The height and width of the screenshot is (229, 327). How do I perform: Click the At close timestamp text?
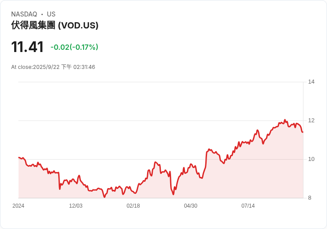click(x=53, y=67)
